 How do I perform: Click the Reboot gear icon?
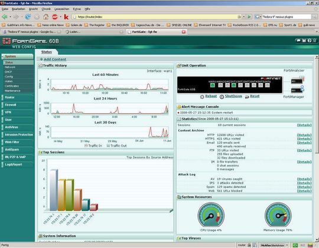(x=202, y=97)
